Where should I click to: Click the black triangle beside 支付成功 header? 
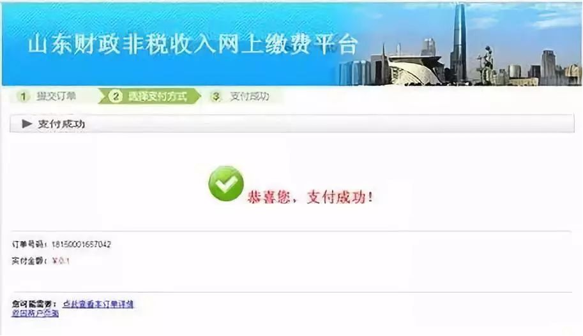point(27,124)
